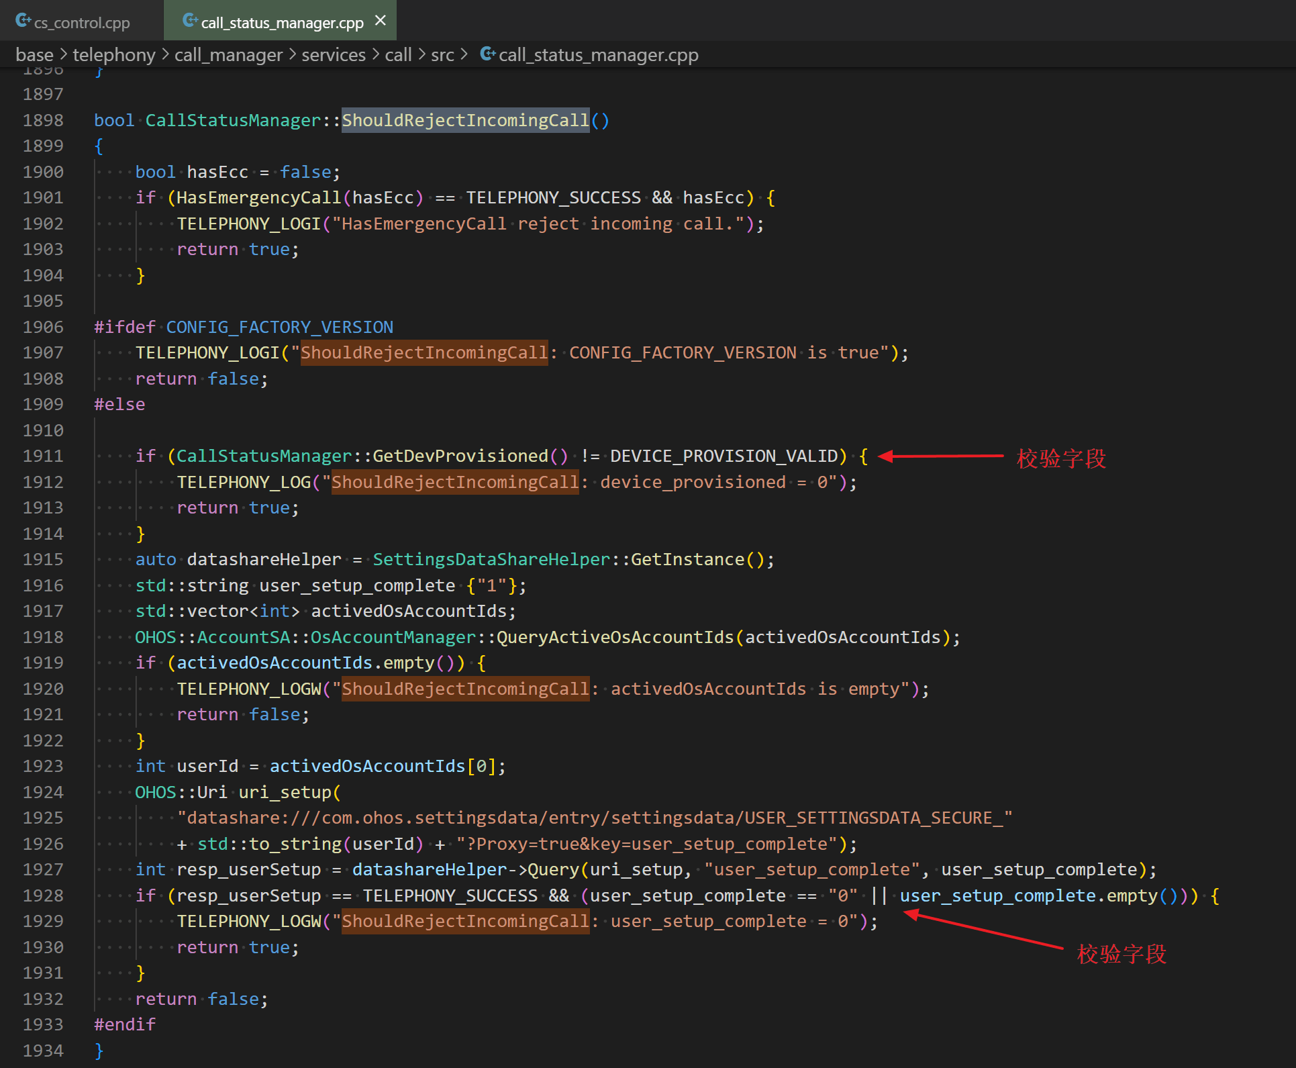Screen dimensions: 1296x1068
Task: Open the telephony breadcrumb segment
Action: (114, 54)
